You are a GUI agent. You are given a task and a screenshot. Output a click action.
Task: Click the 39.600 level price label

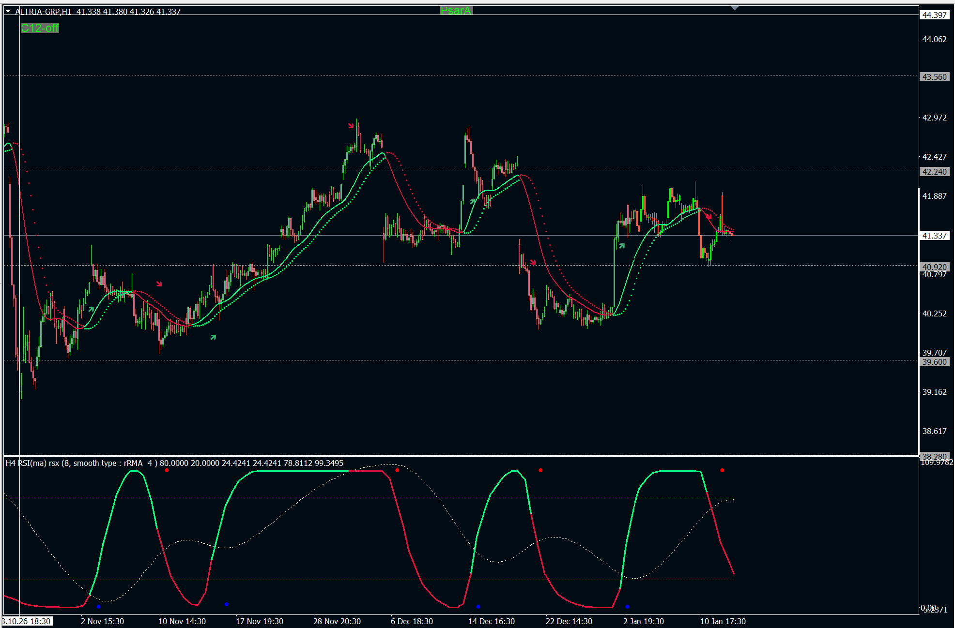click(934, 362)
